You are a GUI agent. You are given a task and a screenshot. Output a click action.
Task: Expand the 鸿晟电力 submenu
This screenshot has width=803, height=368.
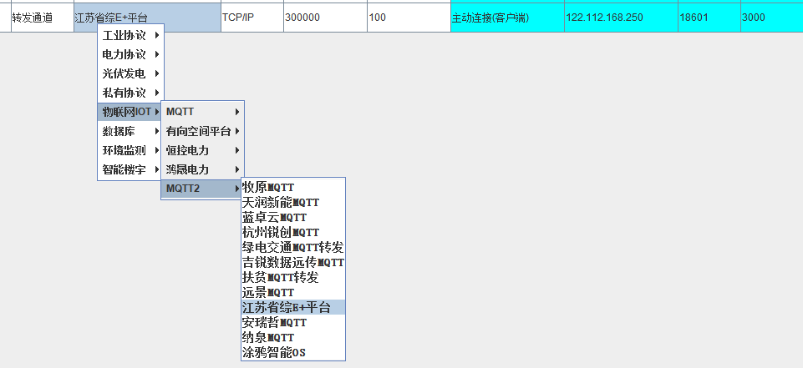click(203, 169)
